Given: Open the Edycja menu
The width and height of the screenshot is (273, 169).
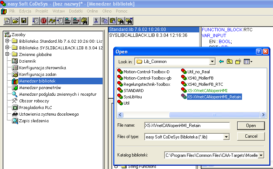Looking at the screenshot, I should pos(25,11).
